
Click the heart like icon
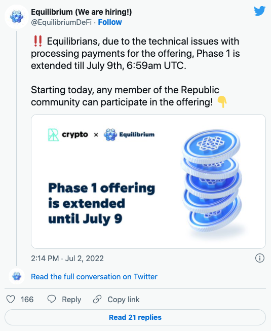coord(11,300)
